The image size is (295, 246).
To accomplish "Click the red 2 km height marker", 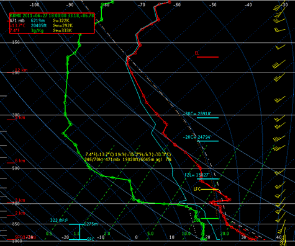I will pos(20,213).
